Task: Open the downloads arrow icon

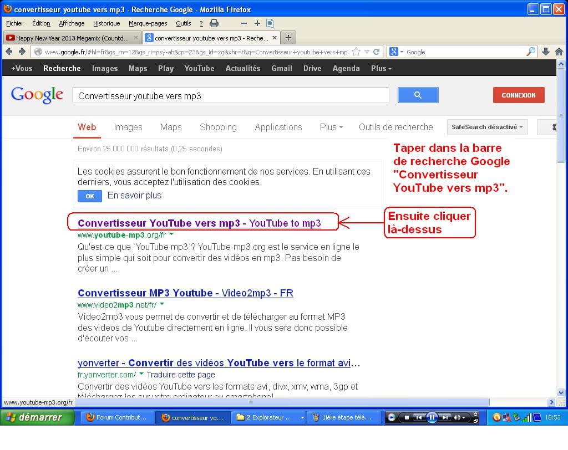Action: 546,52
